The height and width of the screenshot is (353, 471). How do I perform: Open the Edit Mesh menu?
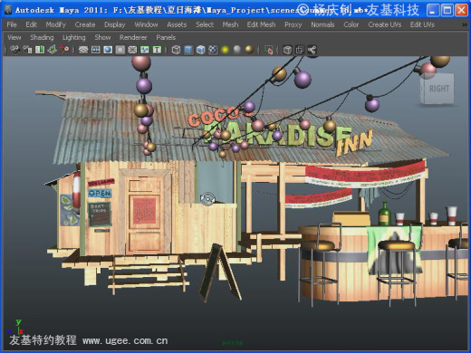(x=261, y=24)
